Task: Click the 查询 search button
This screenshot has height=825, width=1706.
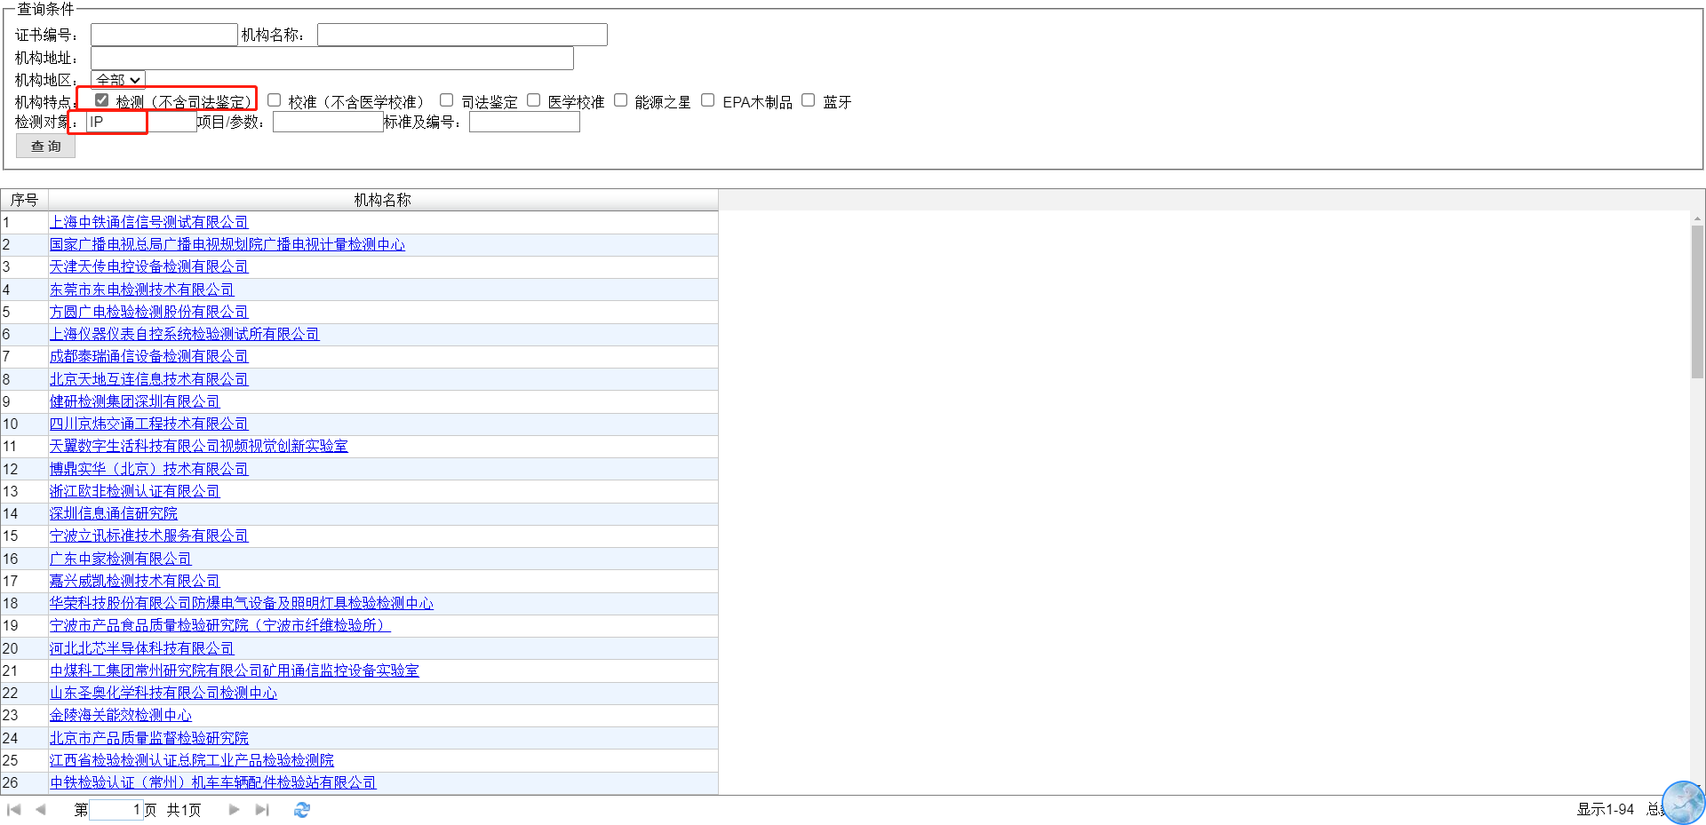Action: coord(46,147)
